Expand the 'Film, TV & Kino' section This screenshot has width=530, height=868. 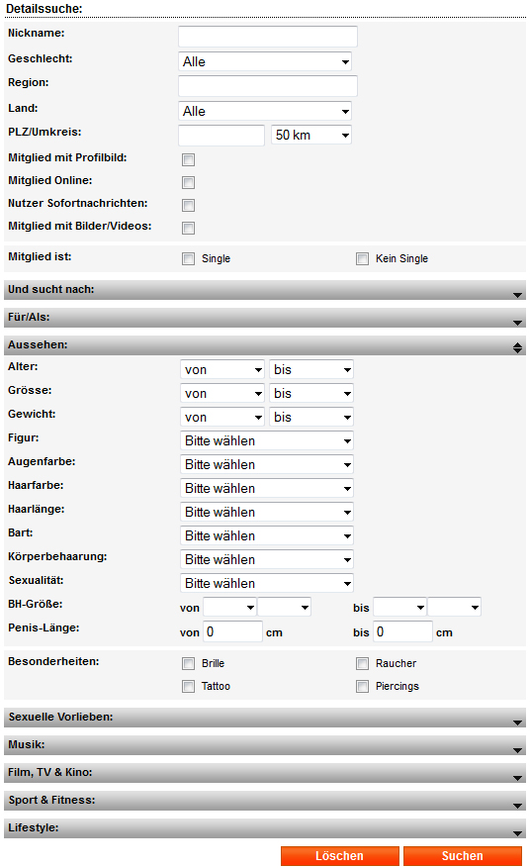click(x=517, y=778)
